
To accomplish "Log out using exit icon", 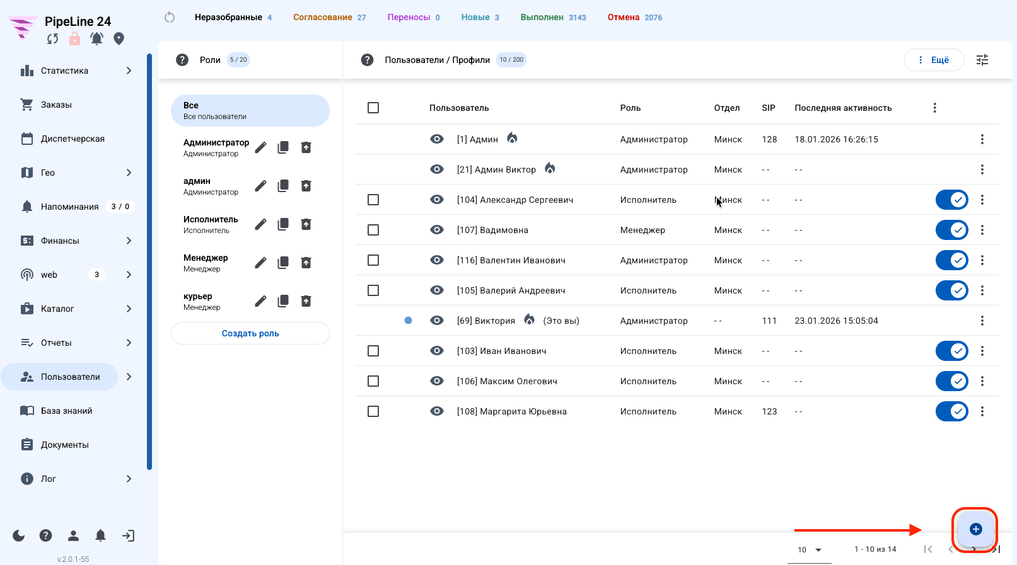I will (128, 535).
